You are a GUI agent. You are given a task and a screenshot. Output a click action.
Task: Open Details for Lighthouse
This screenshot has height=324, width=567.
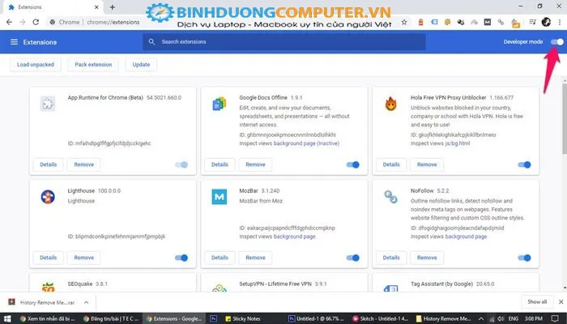(x=48, y=258)
